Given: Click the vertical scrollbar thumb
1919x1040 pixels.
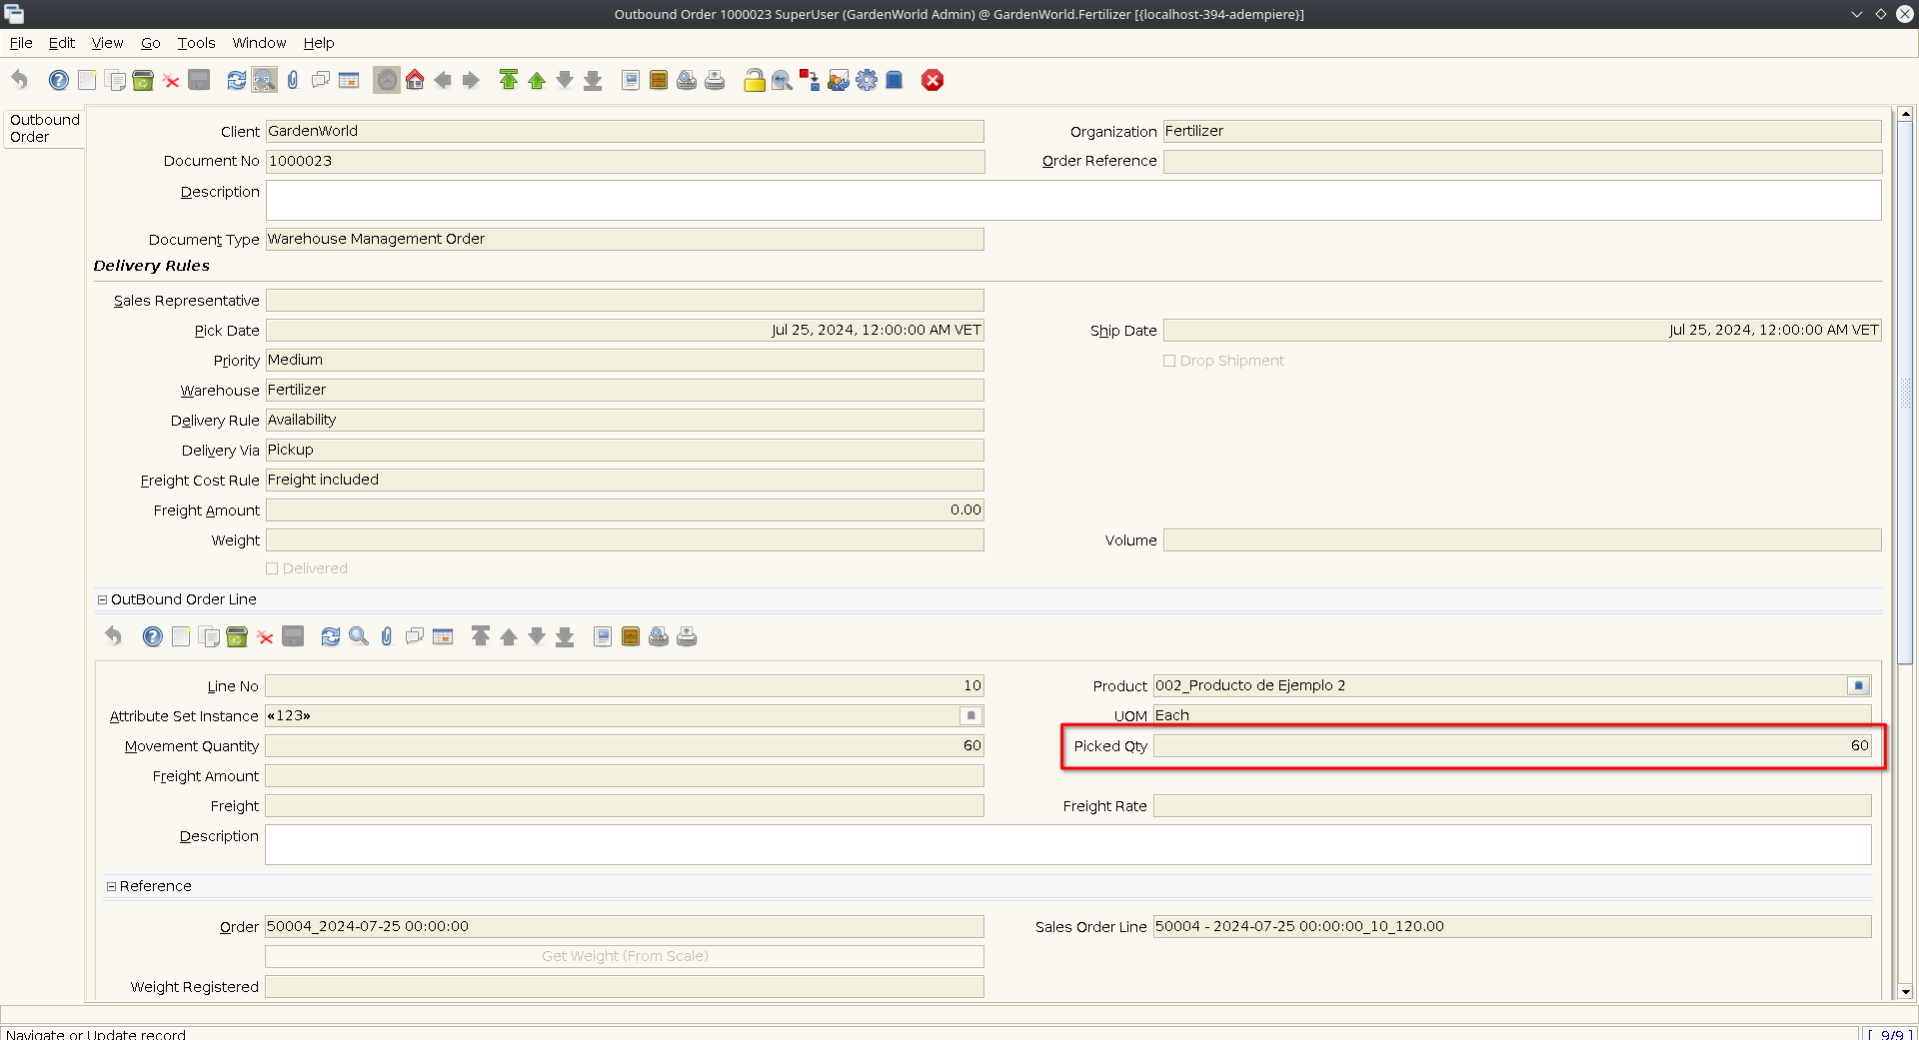Looking at the screenshot, I should click(x=1905, y=393).
